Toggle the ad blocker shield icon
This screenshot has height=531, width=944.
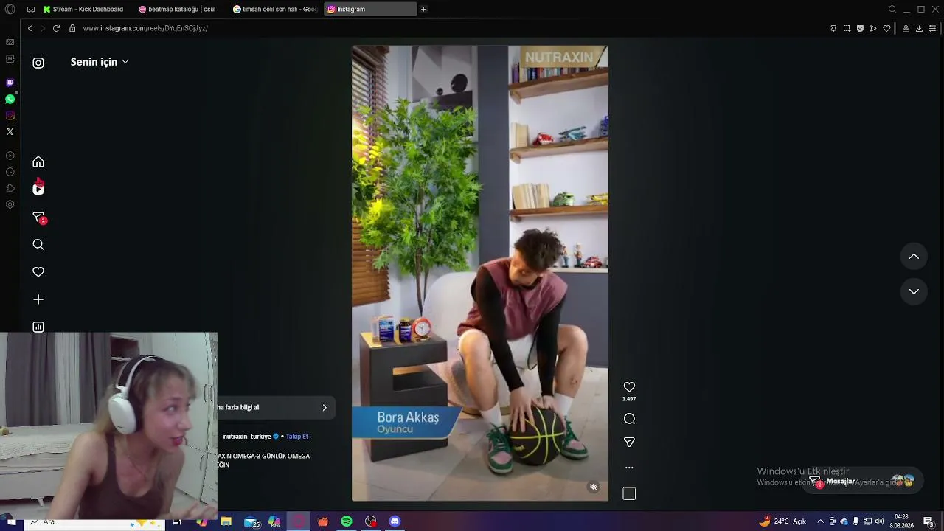coord(860,28)
